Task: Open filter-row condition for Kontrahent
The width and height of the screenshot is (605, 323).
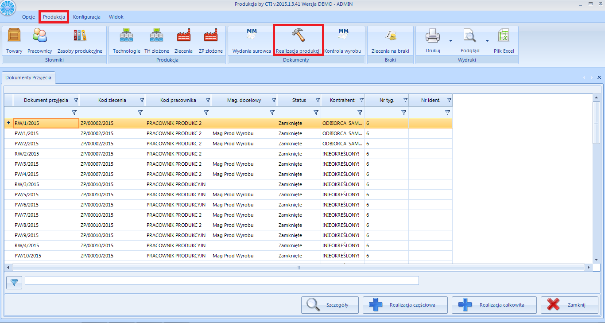Action: [360, 113]
